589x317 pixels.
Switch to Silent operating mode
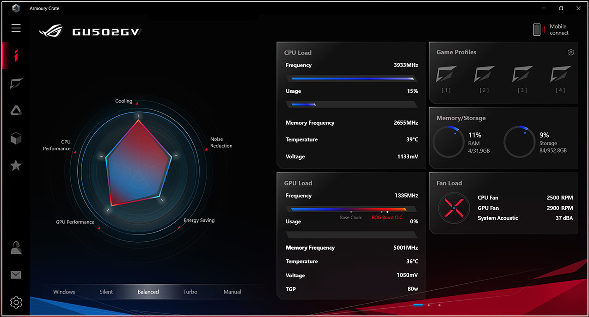tap(106, 292)
